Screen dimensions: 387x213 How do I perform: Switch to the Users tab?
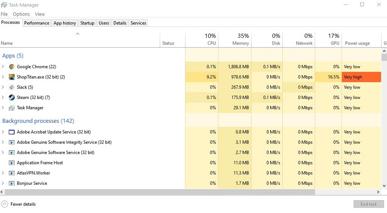click(104, 23)
